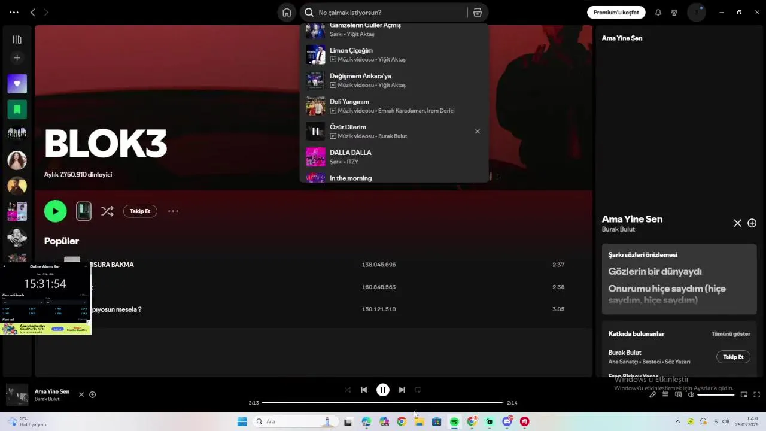Open Microsoft Store from the taskbar

pyautogui.click(x=437, y=421)
